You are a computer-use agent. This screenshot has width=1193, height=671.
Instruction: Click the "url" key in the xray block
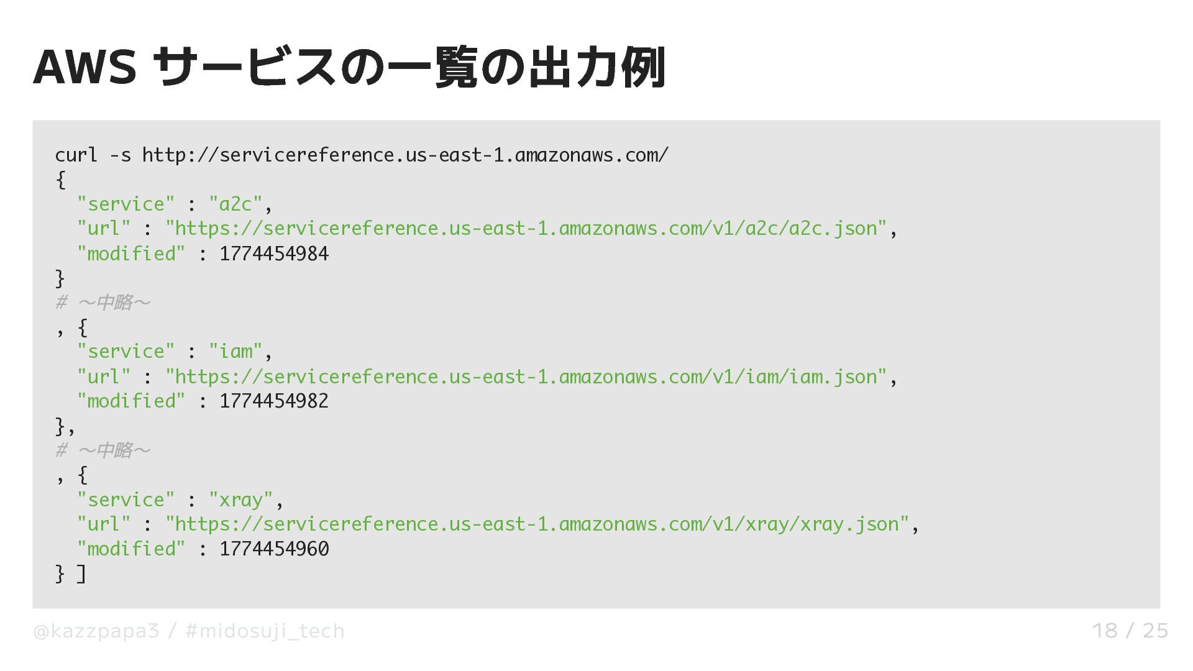[104, 524]
